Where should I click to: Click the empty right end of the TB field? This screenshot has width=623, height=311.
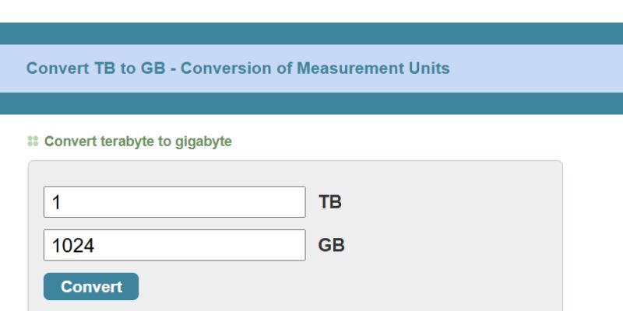click(x=280, y=202)
